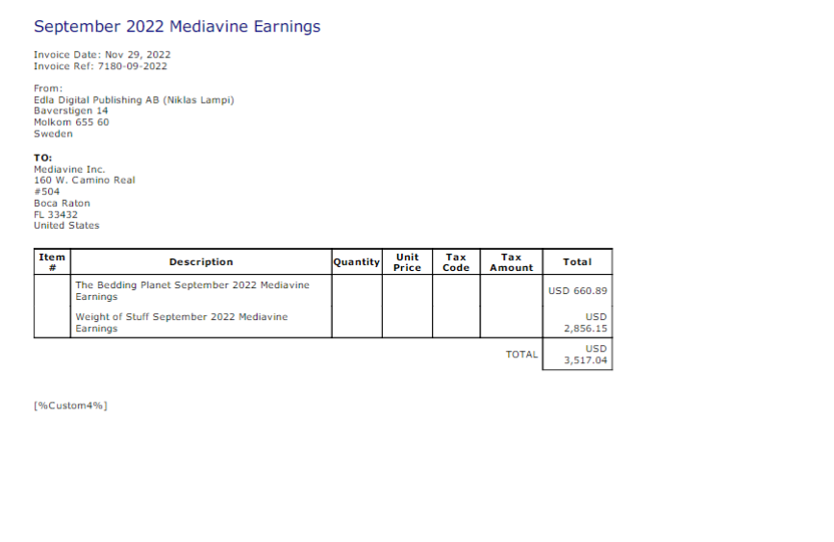The width and height of the screenshot is (834, 542).
Task: Select recipient name 'Mediavine Inc.'
Action: click(x=69, y=169)
